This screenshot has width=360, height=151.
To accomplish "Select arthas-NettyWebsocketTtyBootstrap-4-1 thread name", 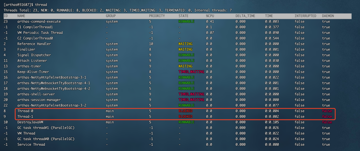I will click(x=54, y=83).
